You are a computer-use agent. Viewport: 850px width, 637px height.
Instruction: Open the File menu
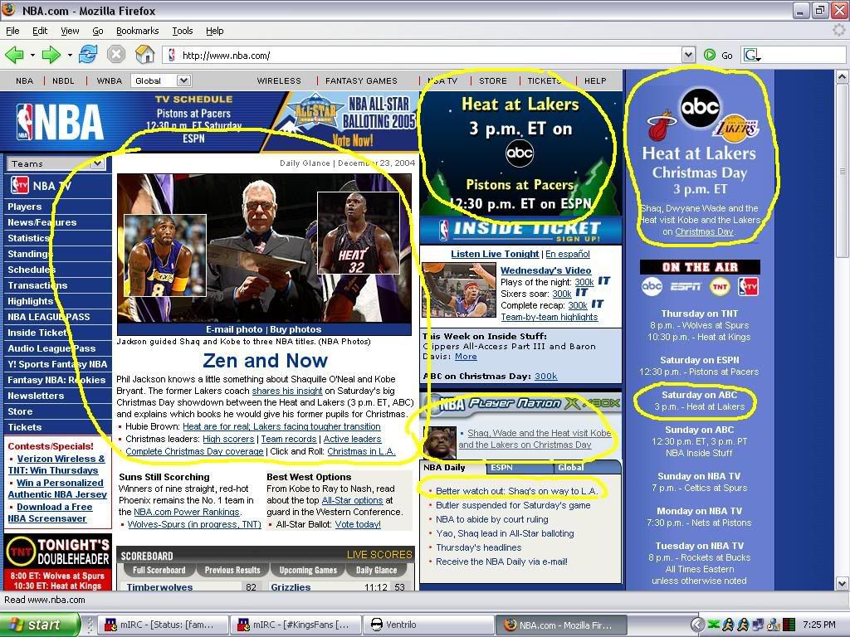point(12,31)
